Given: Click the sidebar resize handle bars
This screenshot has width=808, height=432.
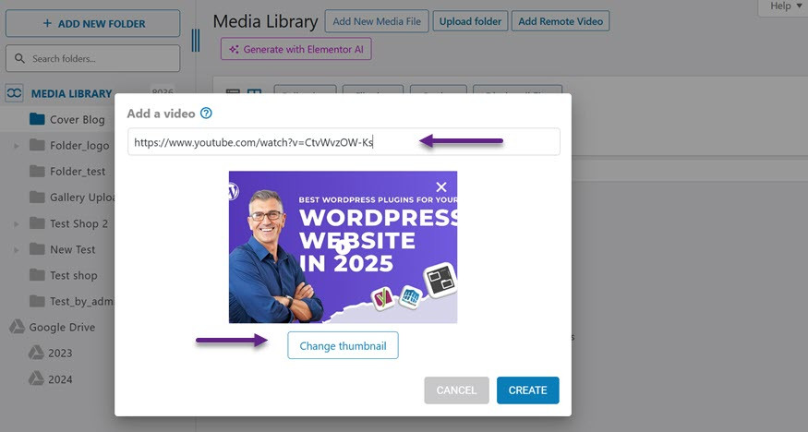Looking at the screenshot, I should tap(196, 40).
